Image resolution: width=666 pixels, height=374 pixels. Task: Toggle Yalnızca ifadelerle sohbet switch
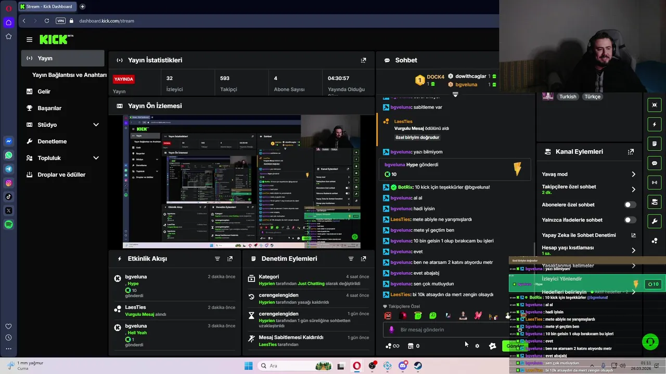[x=630, y=220]
